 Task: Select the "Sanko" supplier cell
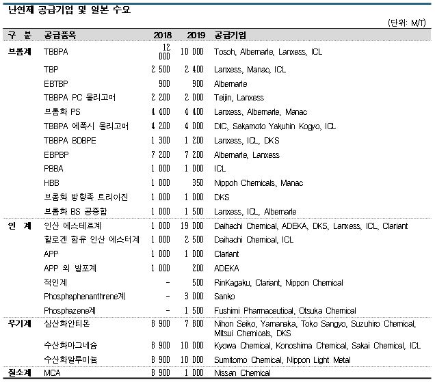pos(224,297)
